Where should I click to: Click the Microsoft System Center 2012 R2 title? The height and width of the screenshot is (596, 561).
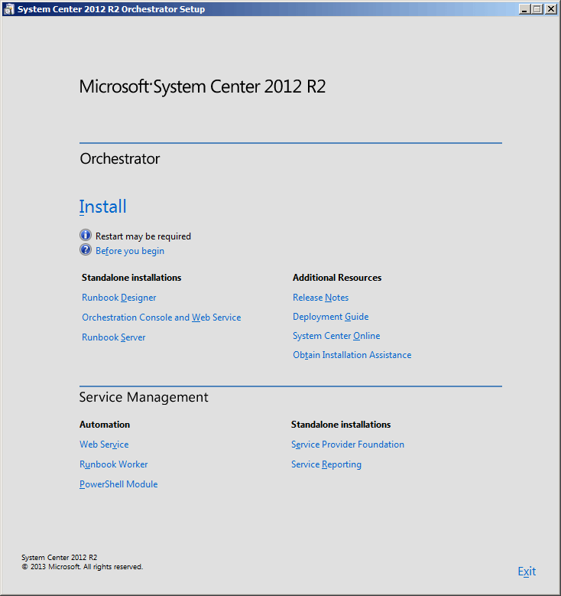pos(203,86)
